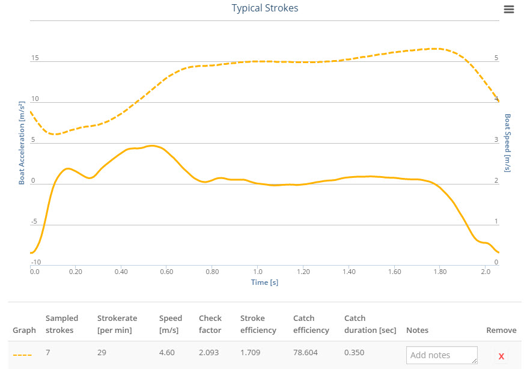The height and width of the screenshot is (369, 527).
Task: Click the Strokerate [per min] column header
Action: pyautogui.click(x=117, y=324)
